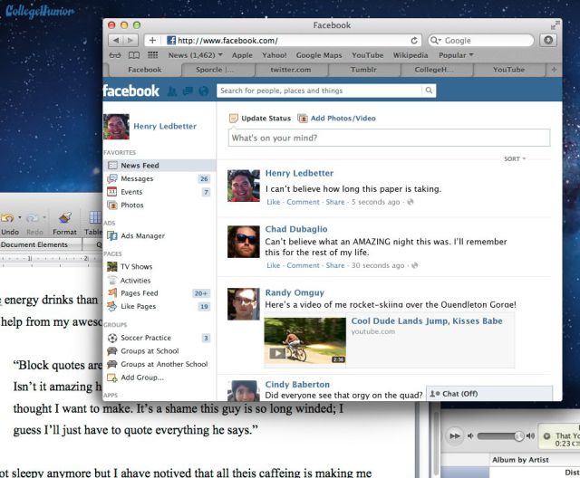Open Facebook friend requests icon
Screen dimensions: 580x478
point(172,91)
